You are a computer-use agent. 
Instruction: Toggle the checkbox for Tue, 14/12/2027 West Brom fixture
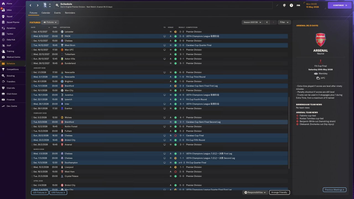click(x=32, y=45)
